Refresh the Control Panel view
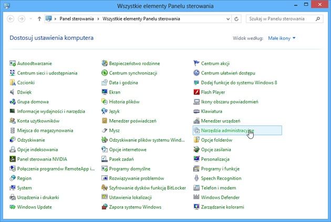Image resolution: width=331 pixels, height=222 pixels. point(236,19)
